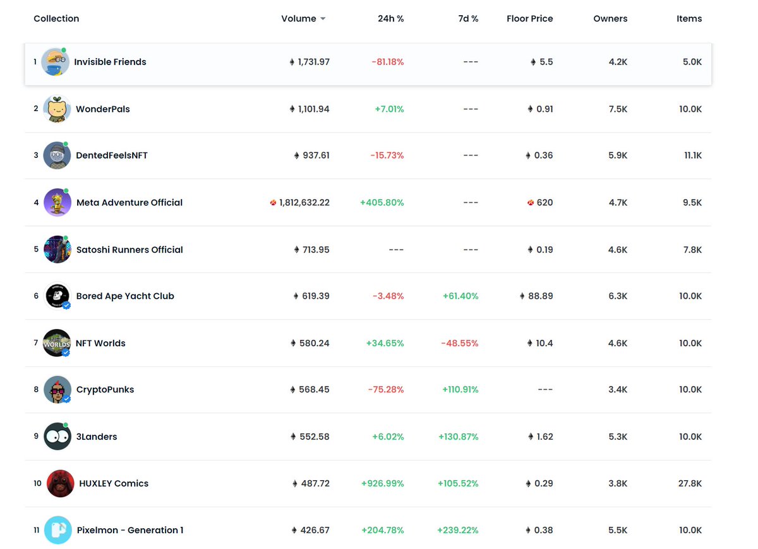
Task: Click the 426.67 volume value
Action: pyautogui.click(x=315, y=530)
